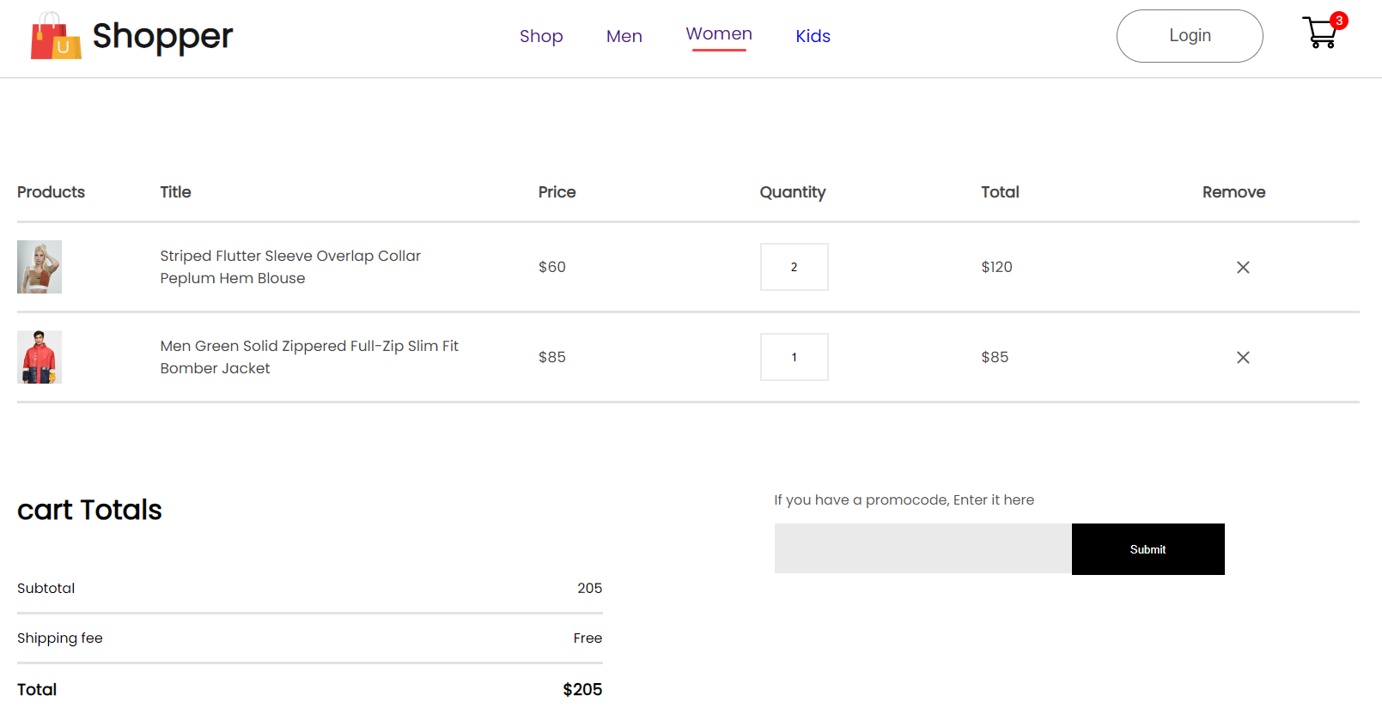Viewport: 1382px width, 708px height.
Task: Go to the Shop page
Action: tap(541, 36)
